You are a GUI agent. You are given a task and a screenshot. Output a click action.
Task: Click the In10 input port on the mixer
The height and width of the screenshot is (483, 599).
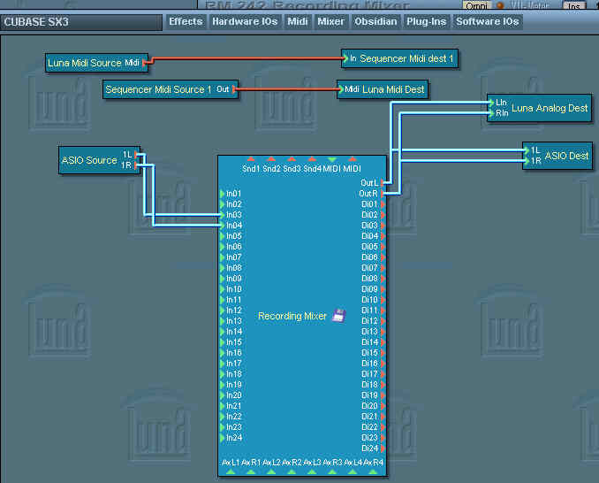223,289
